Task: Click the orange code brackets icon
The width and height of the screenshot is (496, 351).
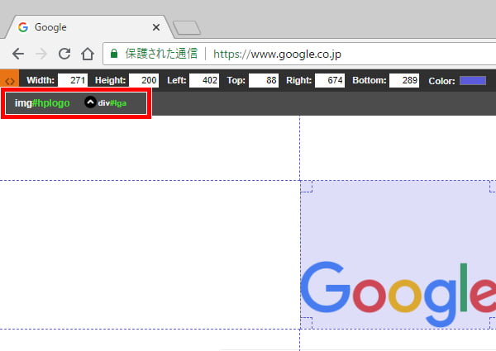Action: [9, 81]
